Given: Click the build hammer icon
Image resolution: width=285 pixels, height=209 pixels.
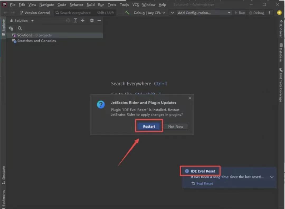Looking at the screenshot, I should tap(127, 13).
